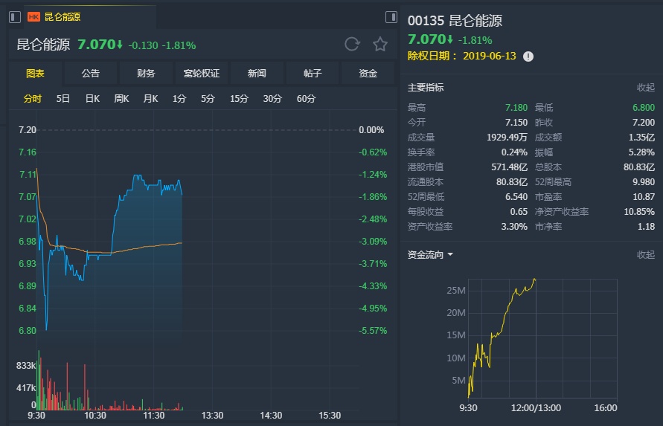
Task: Switch chart to 日K period
Action: click(x=92, y=99)
